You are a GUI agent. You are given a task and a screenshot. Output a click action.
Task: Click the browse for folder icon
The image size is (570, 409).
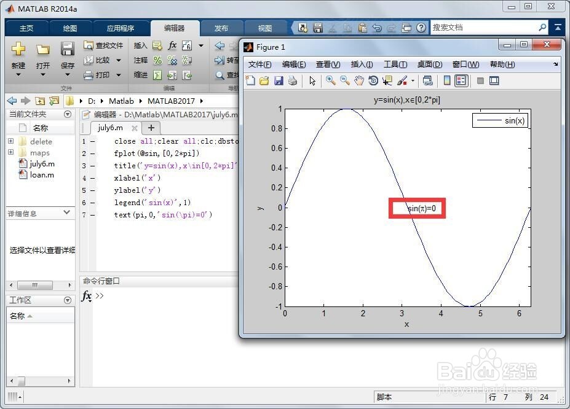pyautogui.click(x=54, y=101)
